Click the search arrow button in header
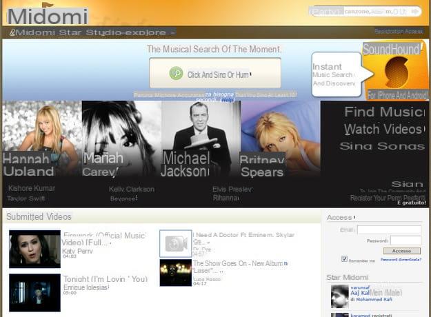Image resolution: width=431 pixels, height=317 pixels. pyautogui.click(x=414, y=12)
